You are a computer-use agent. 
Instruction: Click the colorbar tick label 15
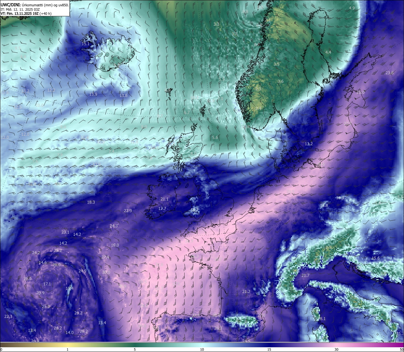(x=269, y=349)
